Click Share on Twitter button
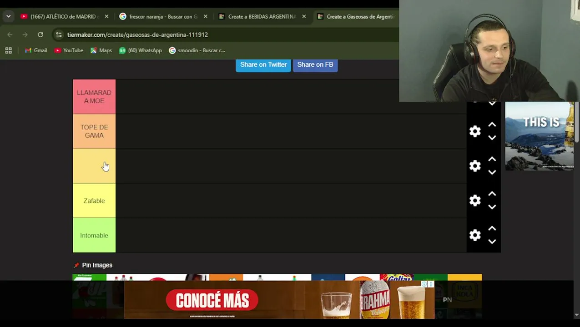 tap(263, 64)
